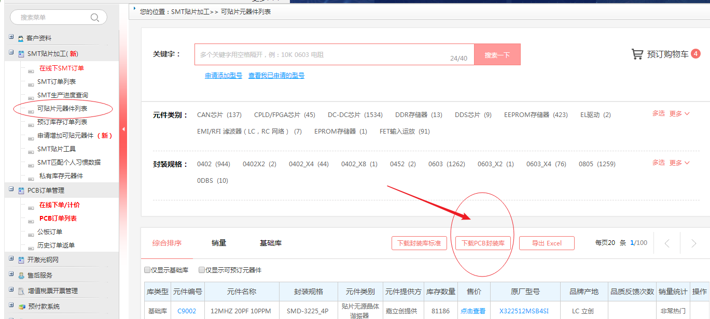Click the 关键字 search input field
Screen dimensions: 710x319
(x=322, y=54)
